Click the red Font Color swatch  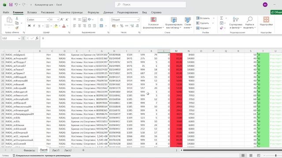(x=64, y=26)
